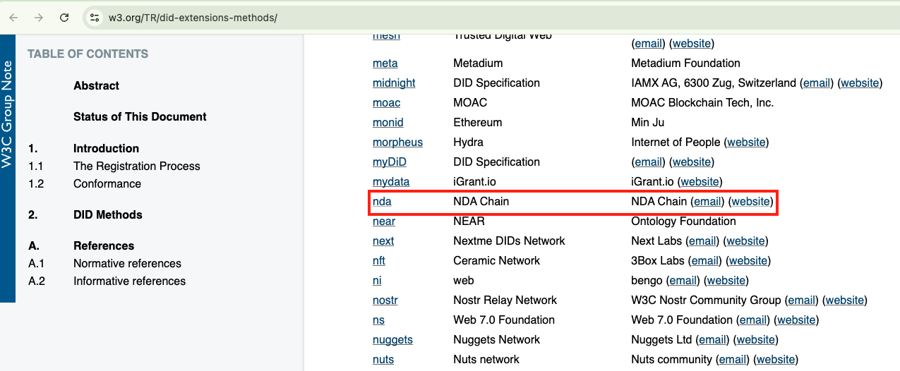The height and width of the screenshot is (371, 900).
Task: Go back to the previous page
Action: tap(13, 18)
